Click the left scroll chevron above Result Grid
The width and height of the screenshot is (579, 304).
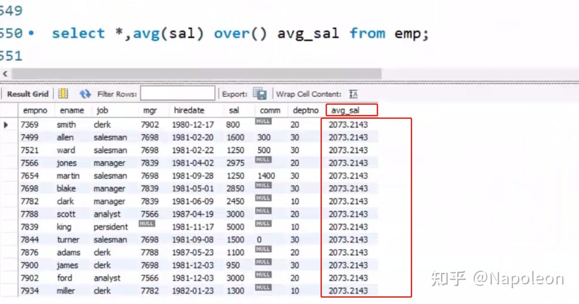(5, 73)
